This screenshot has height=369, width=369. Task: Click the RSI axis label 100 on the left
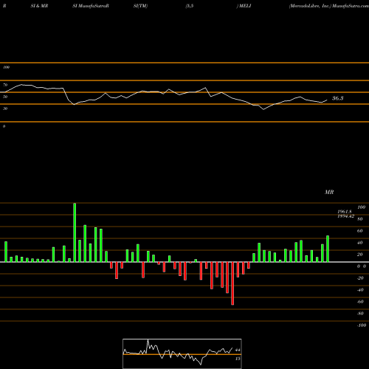(x=6, y=67)
